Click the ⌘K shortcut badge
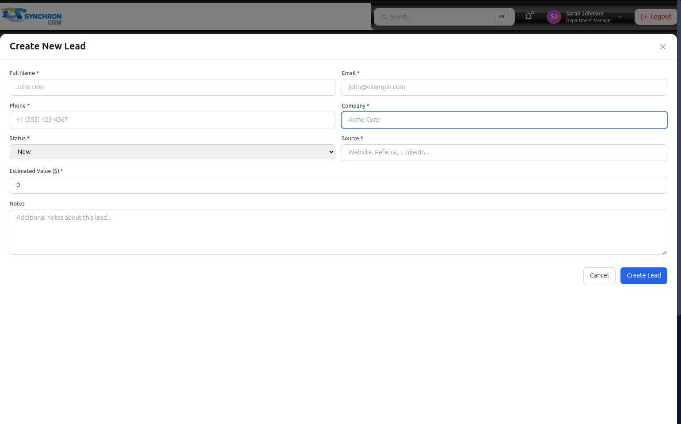The height and width of the screenshot is (424, 681). [502, 17]
